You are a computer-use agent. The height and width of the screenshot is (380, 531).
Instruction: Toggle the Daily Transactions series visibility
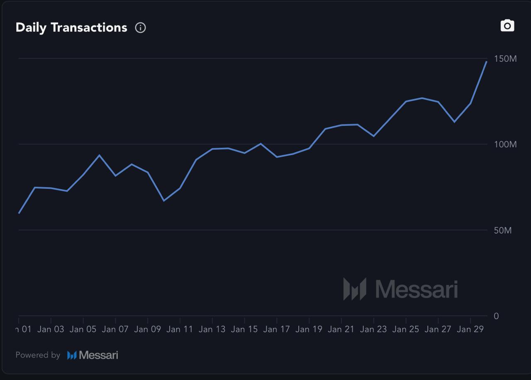tap(71, 27)
